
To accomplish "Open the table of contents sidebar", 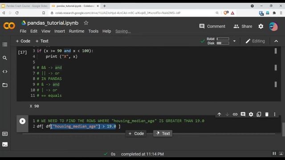I will click(x=5, y=44).
